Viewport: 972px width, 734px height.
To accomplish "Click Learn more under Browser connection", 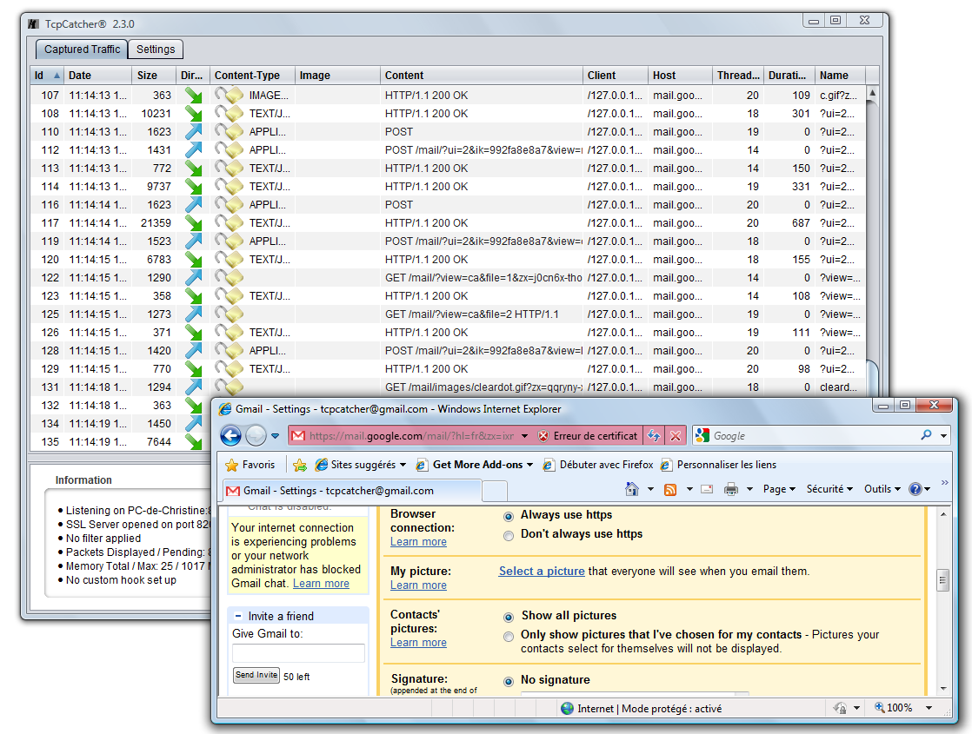I will (x=418, y=542).
